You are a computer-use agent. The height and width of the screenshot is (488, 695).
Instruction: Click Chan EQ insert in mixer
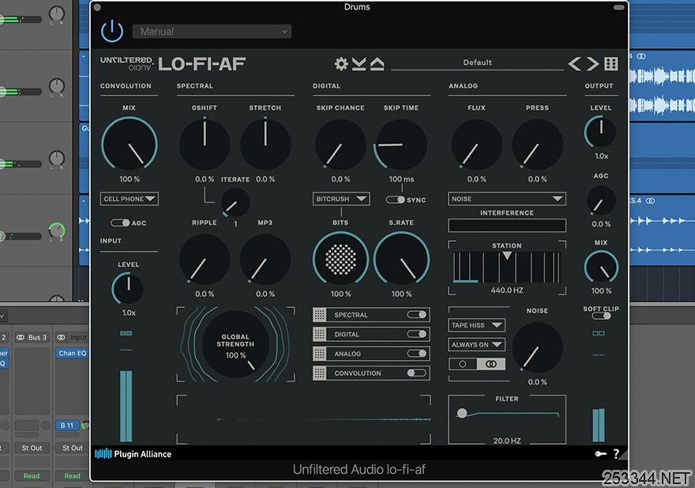pos(72,353)
